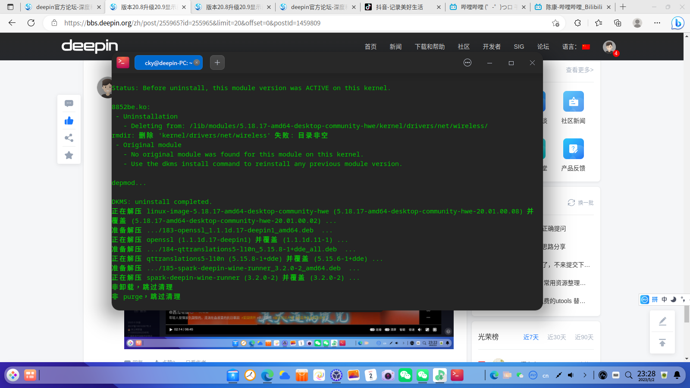Switch input method language in the floating input bar
Screen dimensions: 690x388
[x=664, y=299]
